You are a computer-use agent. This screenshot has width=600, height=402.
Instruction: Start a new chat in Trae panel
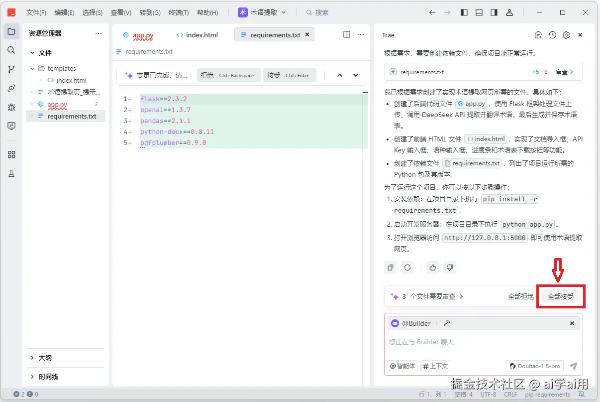(538, 35)
